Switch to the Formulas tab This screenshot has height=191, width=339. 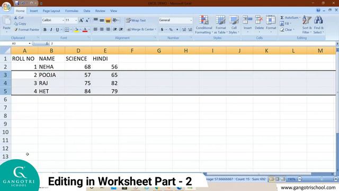[x=72, y=11]
